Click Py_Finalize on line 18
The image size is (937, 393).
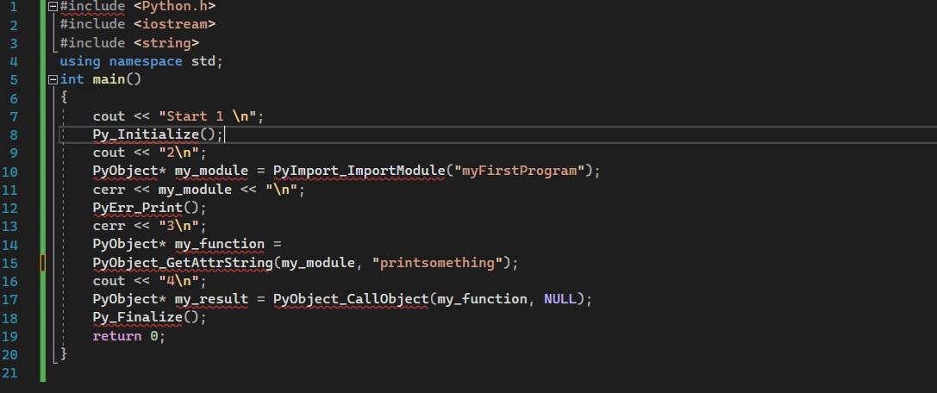click(137, 318)
